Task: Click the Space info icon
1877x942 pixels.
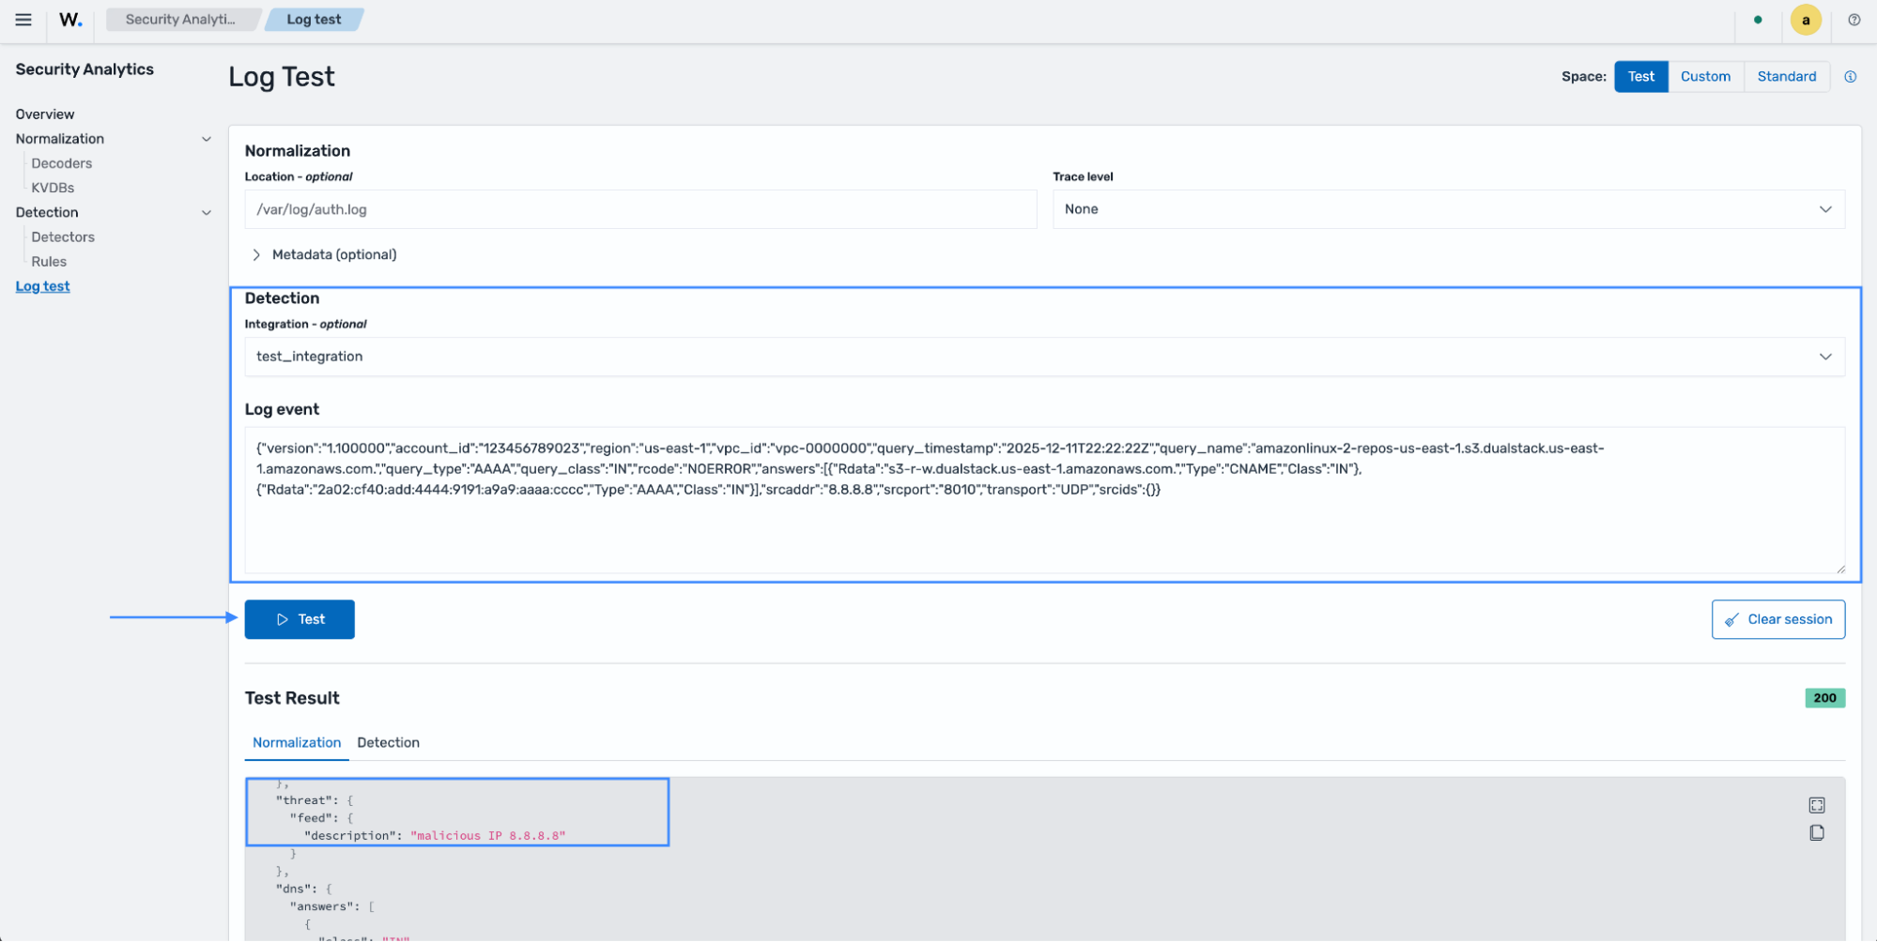Action: [x=1851, y=77]
